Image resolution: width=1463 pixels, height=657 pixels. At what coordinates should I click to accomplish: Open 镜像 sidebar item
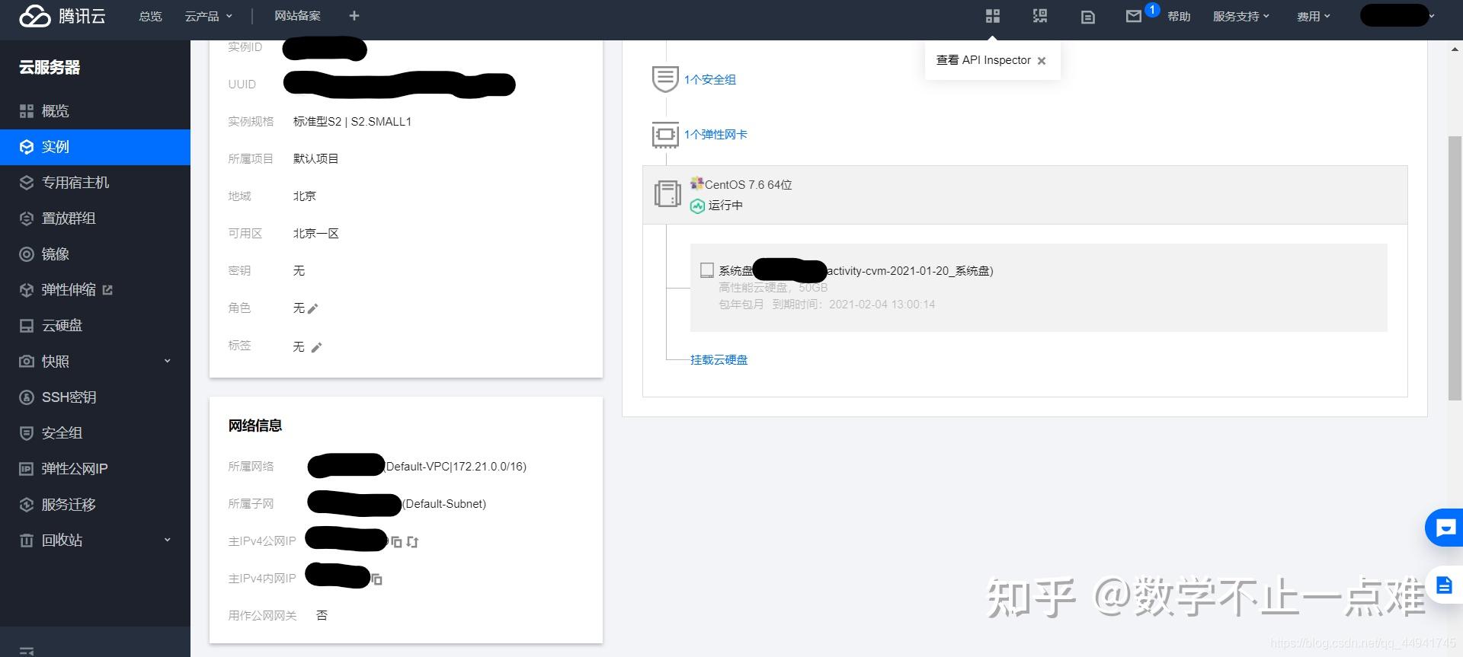(95, 254)
